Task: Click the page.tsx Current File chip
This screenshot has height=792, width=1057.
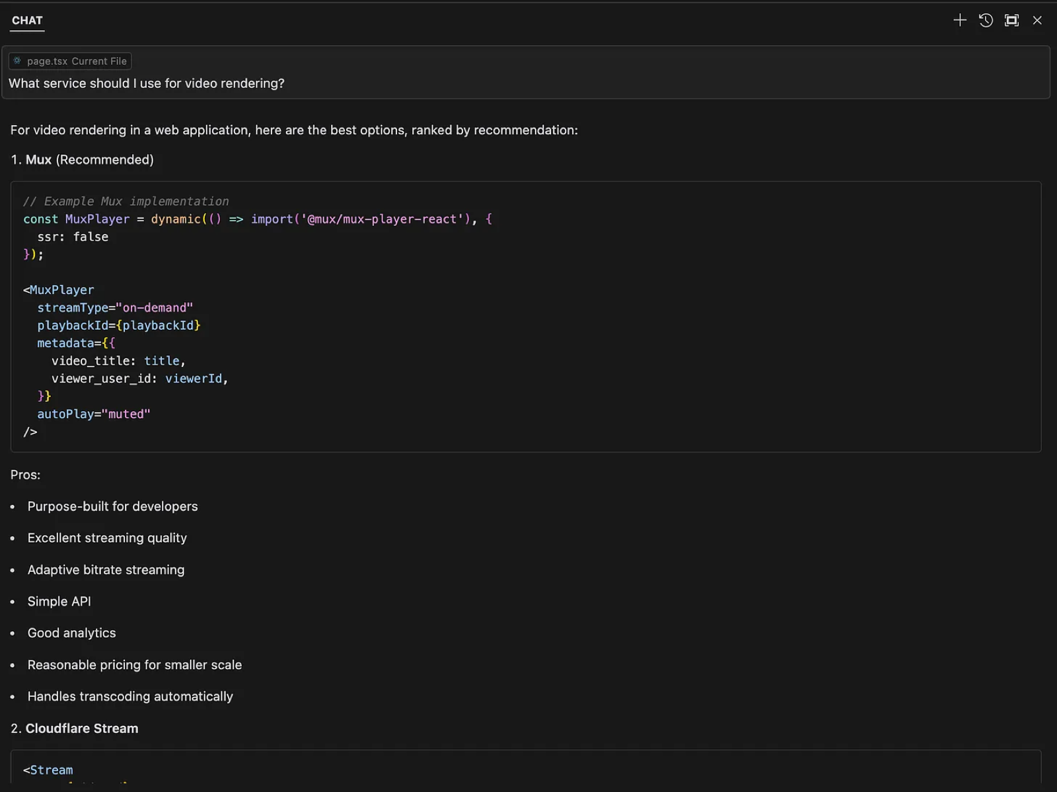Action: pyautogui.click(x=70, y=61)
